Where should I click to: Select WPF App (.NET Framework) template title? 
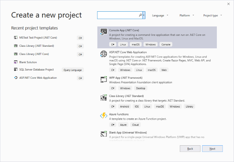126,77
